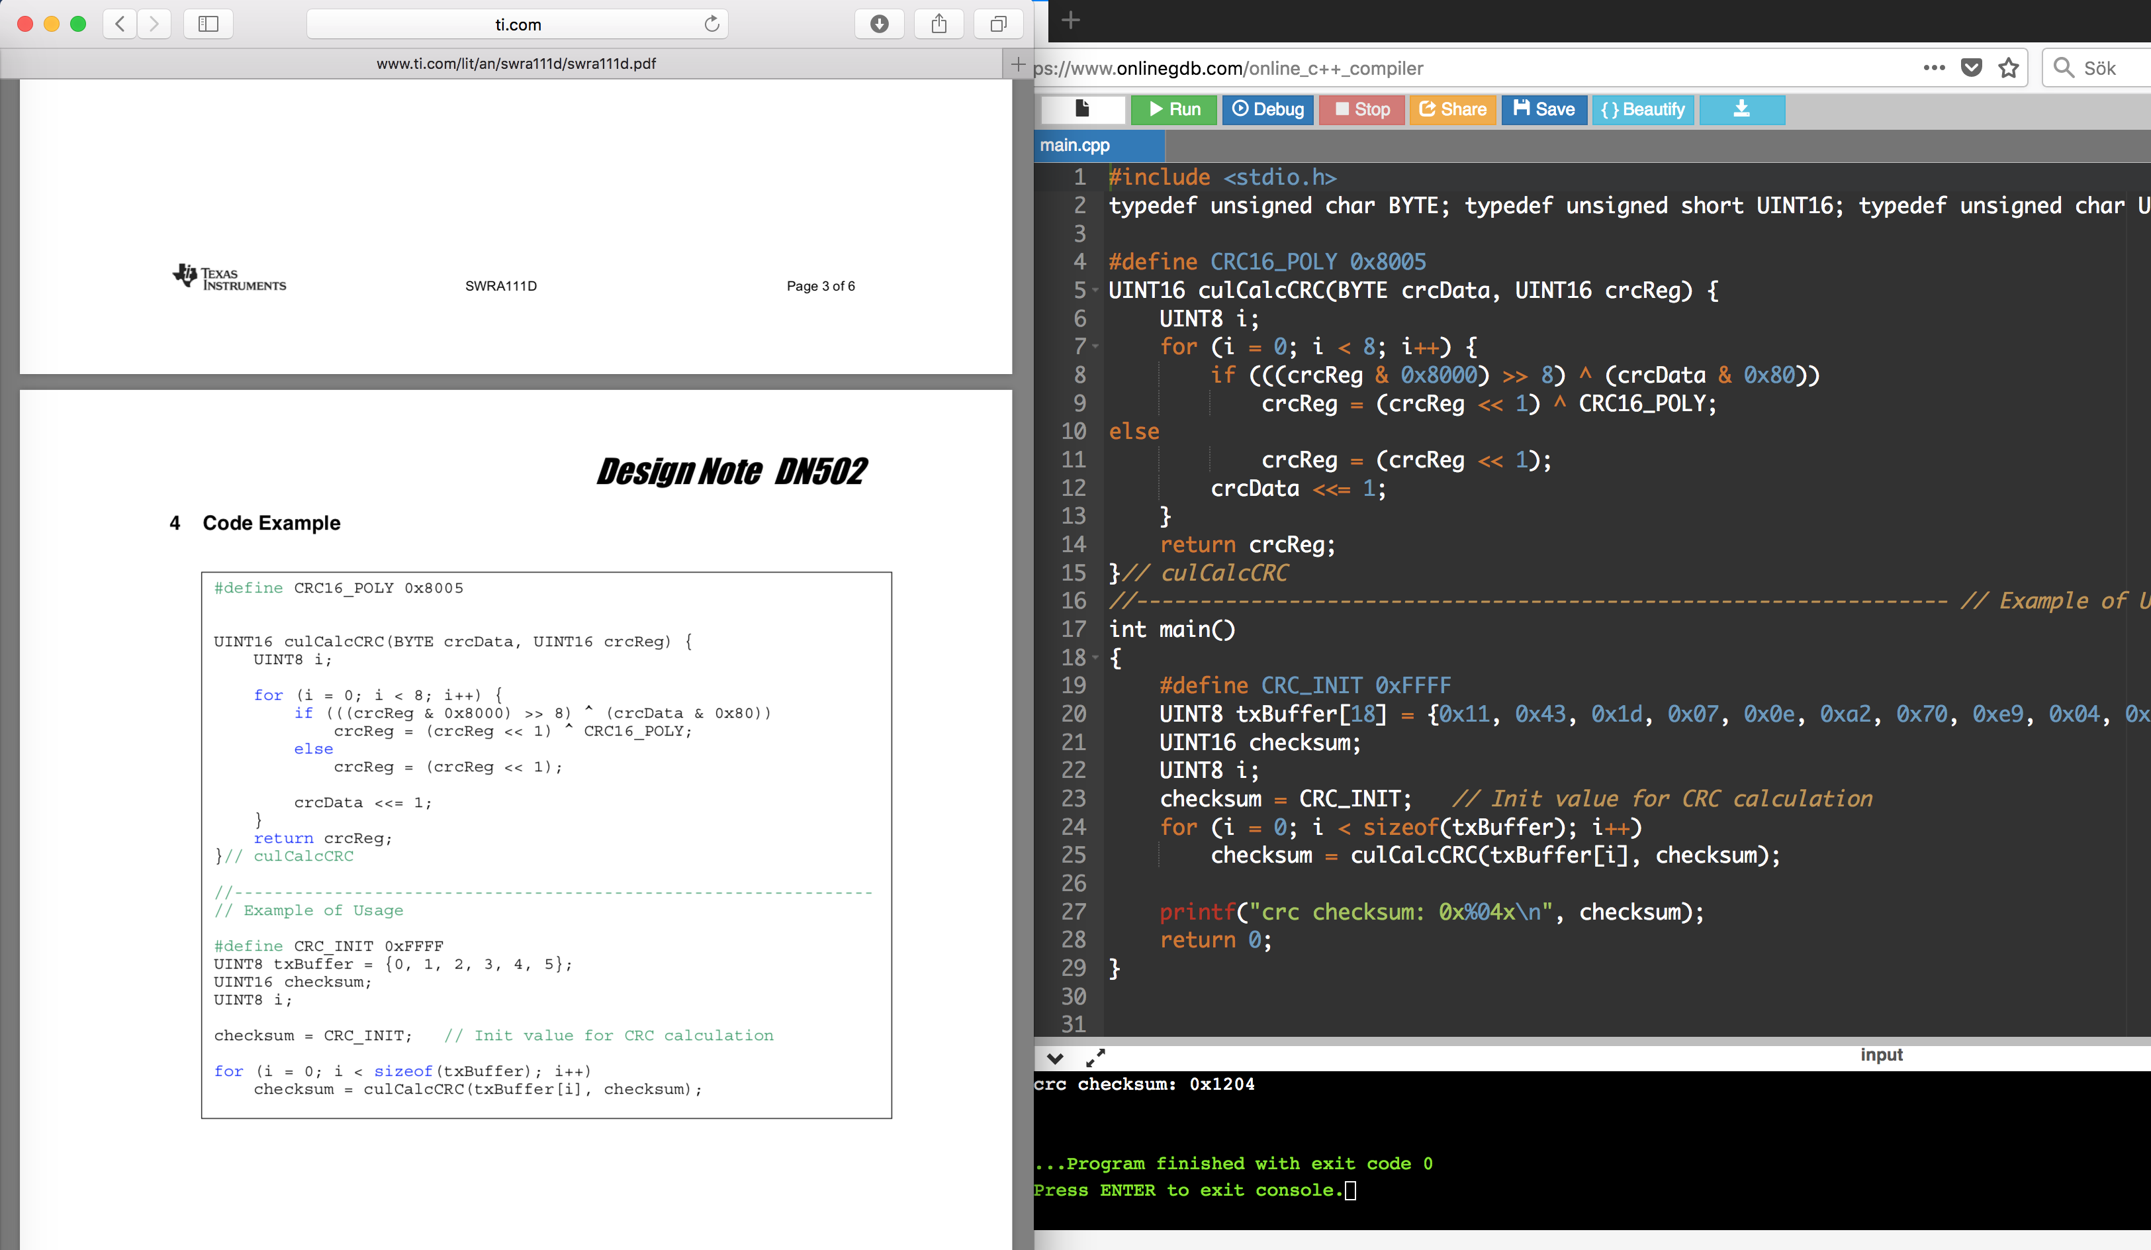Toggle the Safari sidebar
Image resolution: width=2151 pixels, height=1250 pixels.
tap(208, 24)
